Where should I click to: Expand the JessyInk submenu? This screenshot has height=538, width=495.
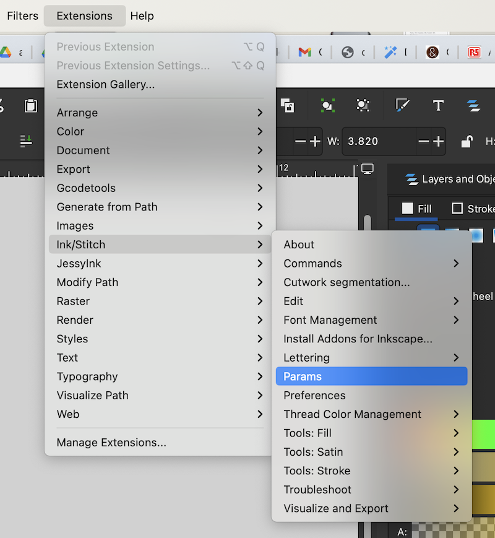pos(160,264)
